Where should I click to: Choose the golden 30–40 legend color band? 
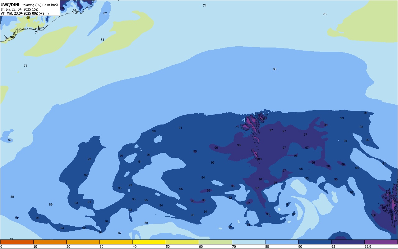tap(116, 242)
